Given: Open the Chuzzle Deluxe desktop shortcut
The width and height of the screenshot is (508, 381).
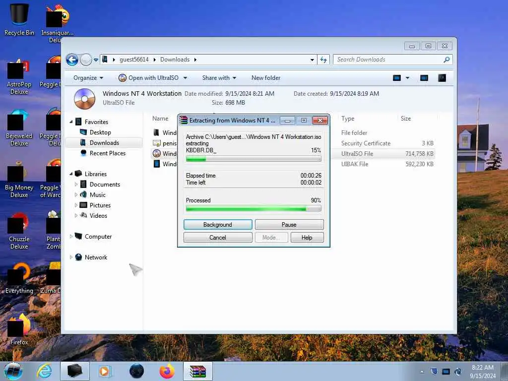Looking at the screenshot, I should pos(19,231).
